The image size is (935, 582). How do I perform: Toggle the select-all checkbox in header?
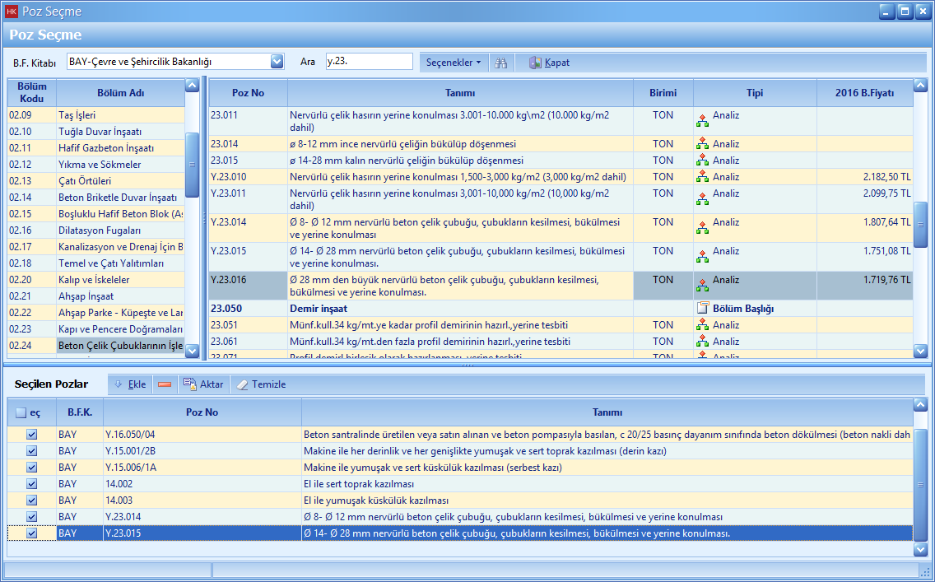click(x=21, y=413)
